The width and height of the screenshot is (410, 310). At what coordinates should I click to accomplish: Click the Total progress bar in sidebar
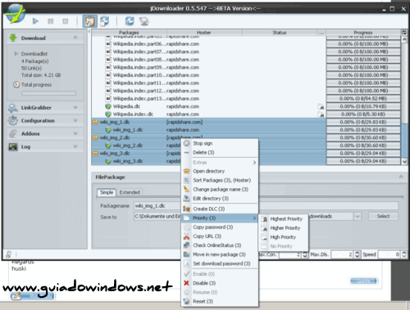[x=48, y=93]
